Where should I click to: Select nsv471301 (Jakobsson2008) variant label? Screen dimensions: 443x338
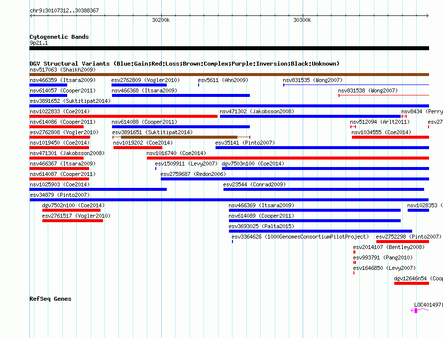point(67,153)
